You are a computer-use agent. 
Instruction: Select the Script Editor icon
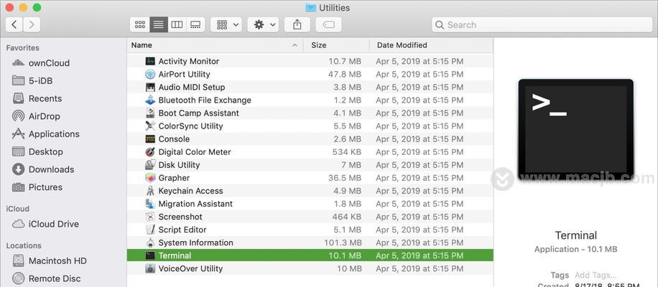(x=150, y=230)
